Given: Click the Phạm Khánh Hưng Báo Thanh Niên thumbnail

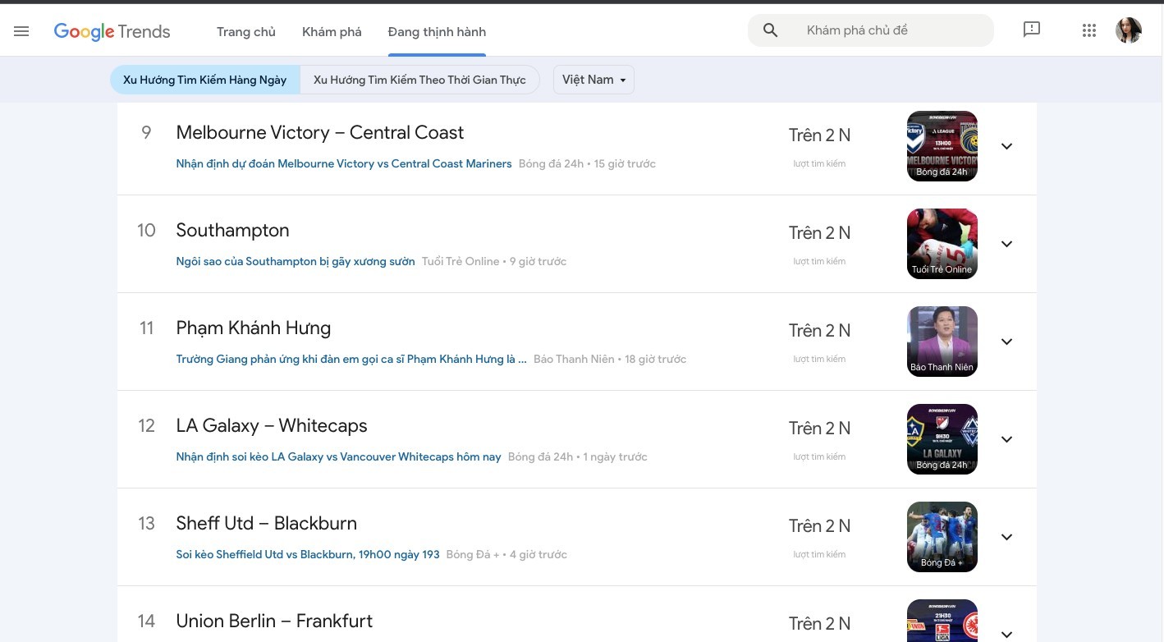Looking at the screenshot, I should click(942, 342).
